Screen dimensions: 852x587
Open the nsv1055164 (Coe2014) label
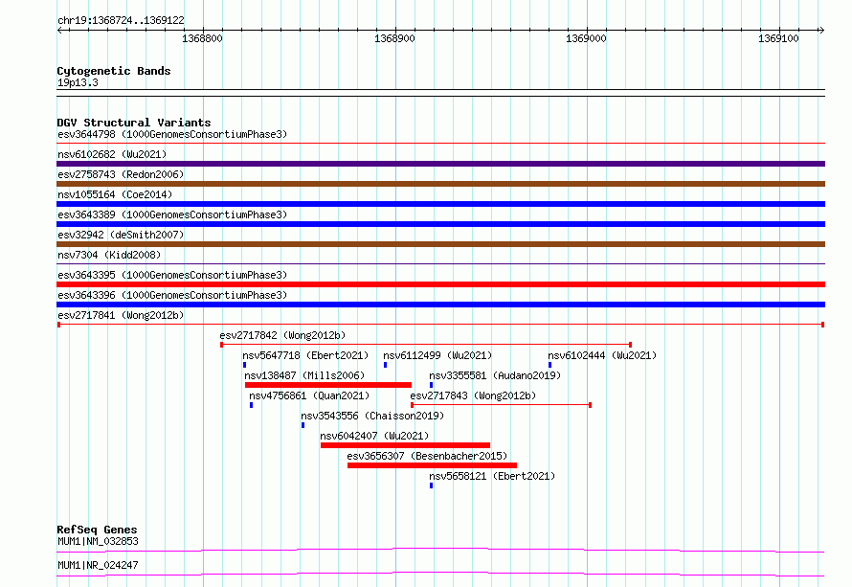tap(115, 194)
